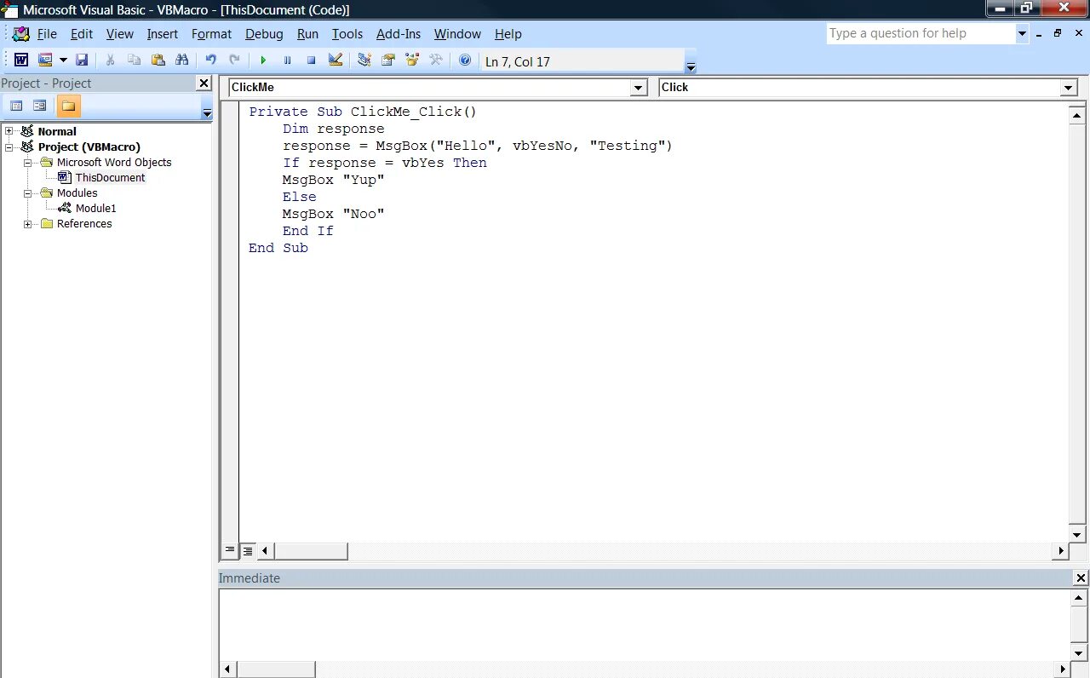Select the References folder label
Viewport: 1090px width, 678px height.
coord(84,223)
